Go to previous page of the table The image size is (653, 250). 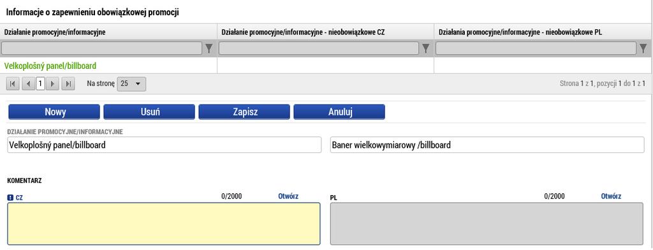pos(28,84)
